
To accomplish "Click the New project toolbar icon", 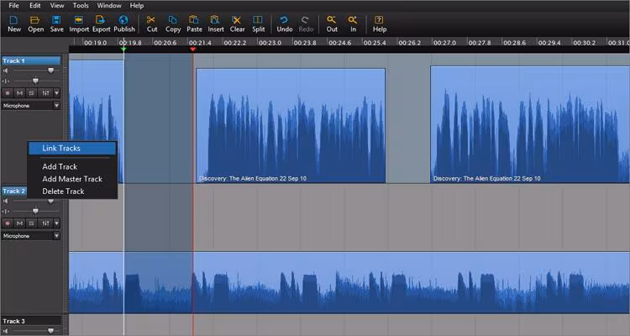I will pos(14,24).
